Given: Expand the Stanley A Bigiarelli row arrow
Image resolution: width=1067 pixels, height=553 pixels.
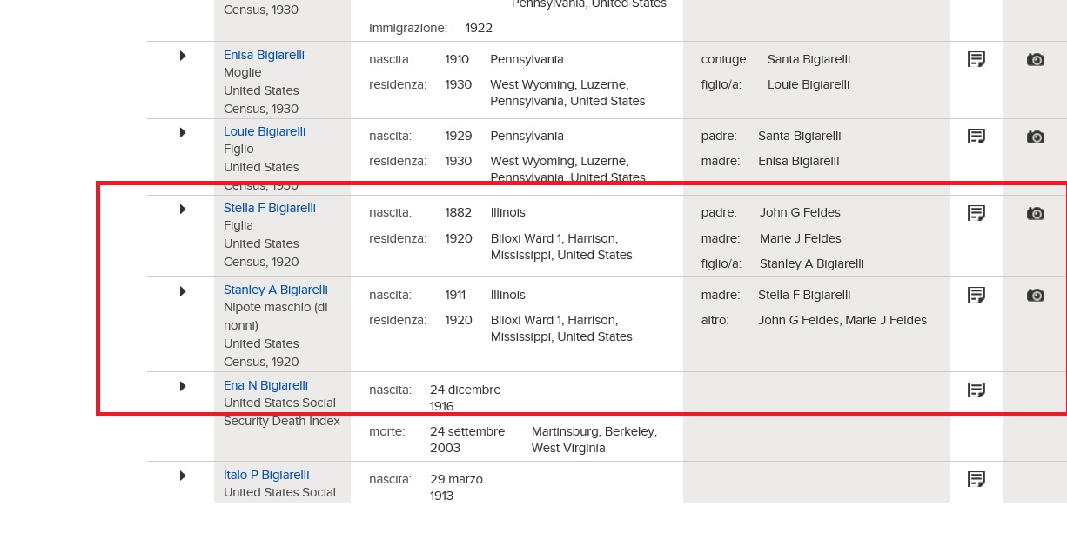Looking at the screenshot, I should [x=183, y=290].
